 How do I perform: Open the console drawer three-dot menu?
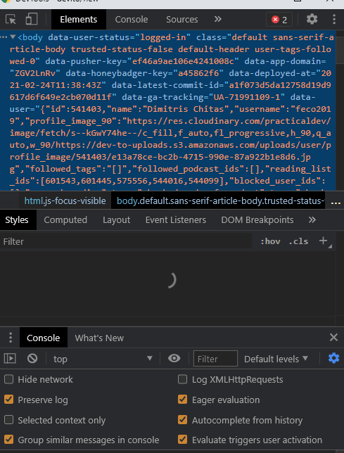point(11,338)
